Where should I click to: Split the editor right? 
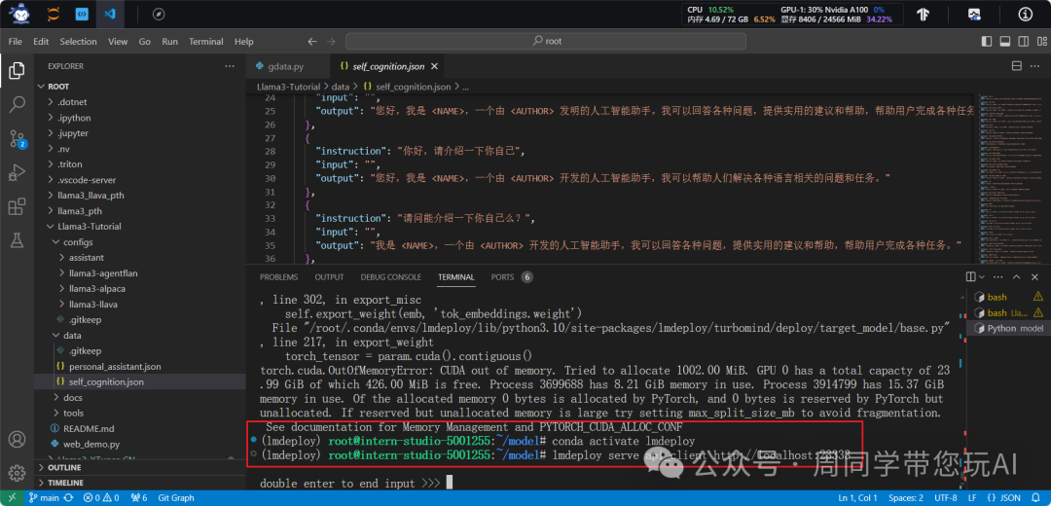click(1016, 66)
